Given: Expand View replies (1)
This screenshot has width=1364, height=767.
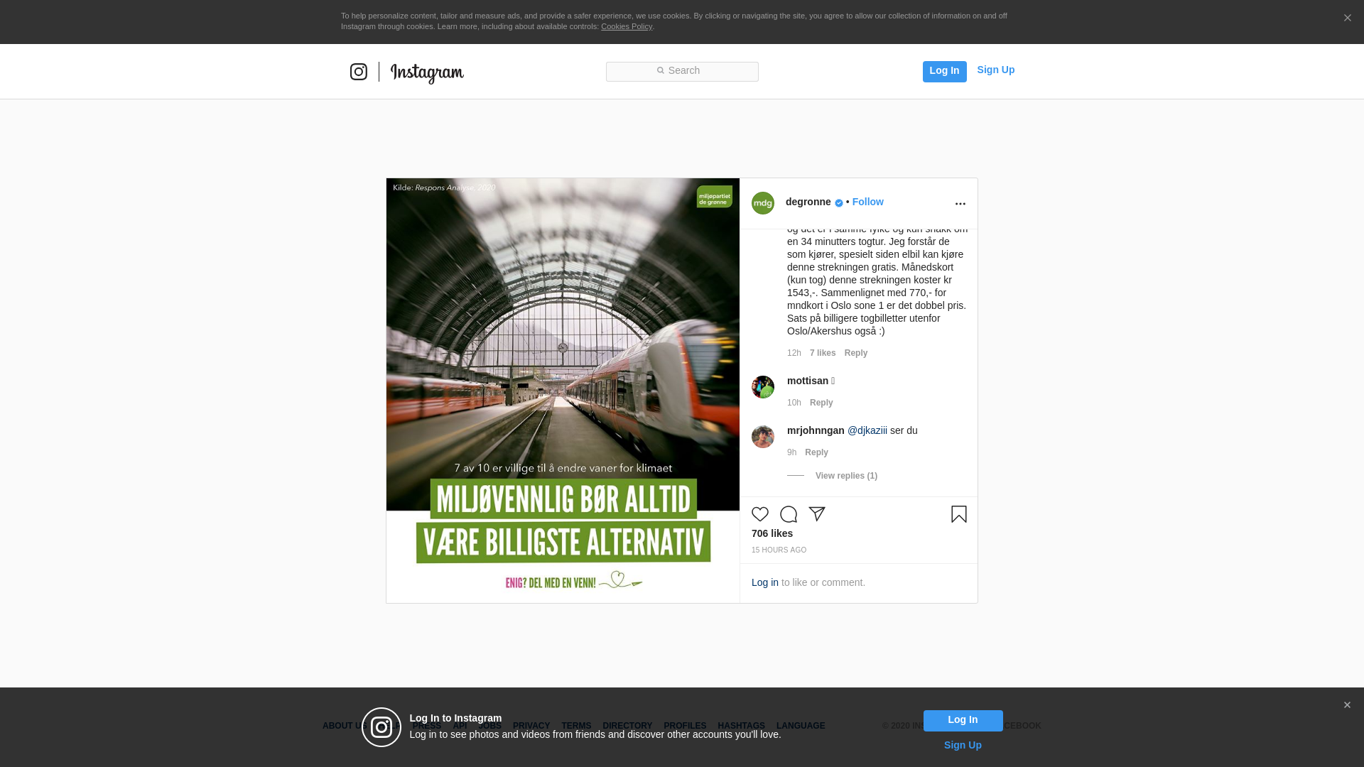Looking at the screenshot, I should coord(845,476).
